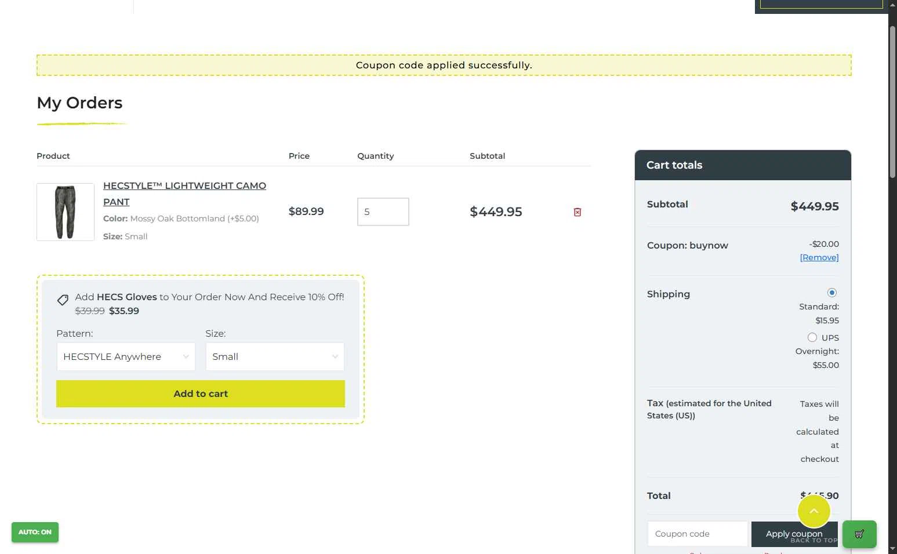
Task: Click the Tax estimated for United States label
Action: (709, 409)
